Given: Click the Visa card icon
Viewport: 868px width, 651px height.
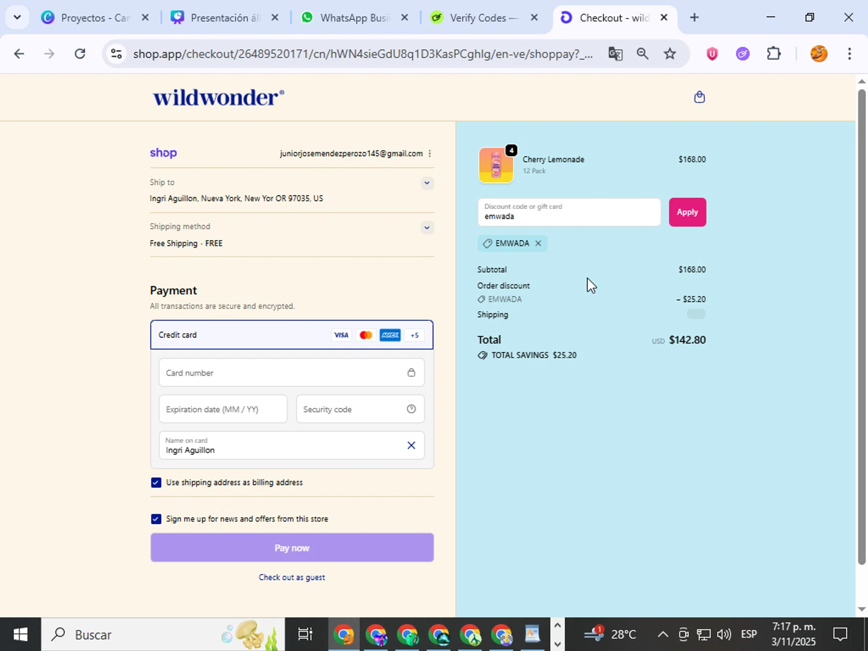Looking at the screenshot, I should click(341, 335).
